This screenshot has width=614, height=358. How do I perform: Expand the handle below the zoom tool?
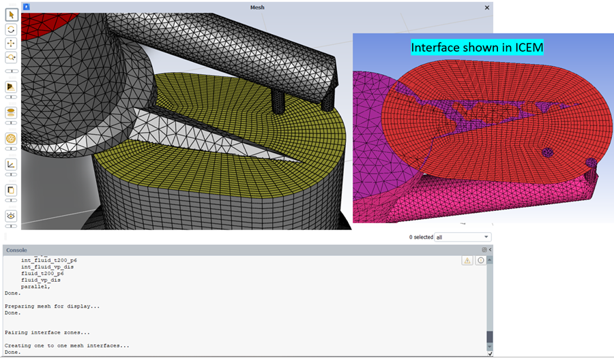click(x=12, y=71)
